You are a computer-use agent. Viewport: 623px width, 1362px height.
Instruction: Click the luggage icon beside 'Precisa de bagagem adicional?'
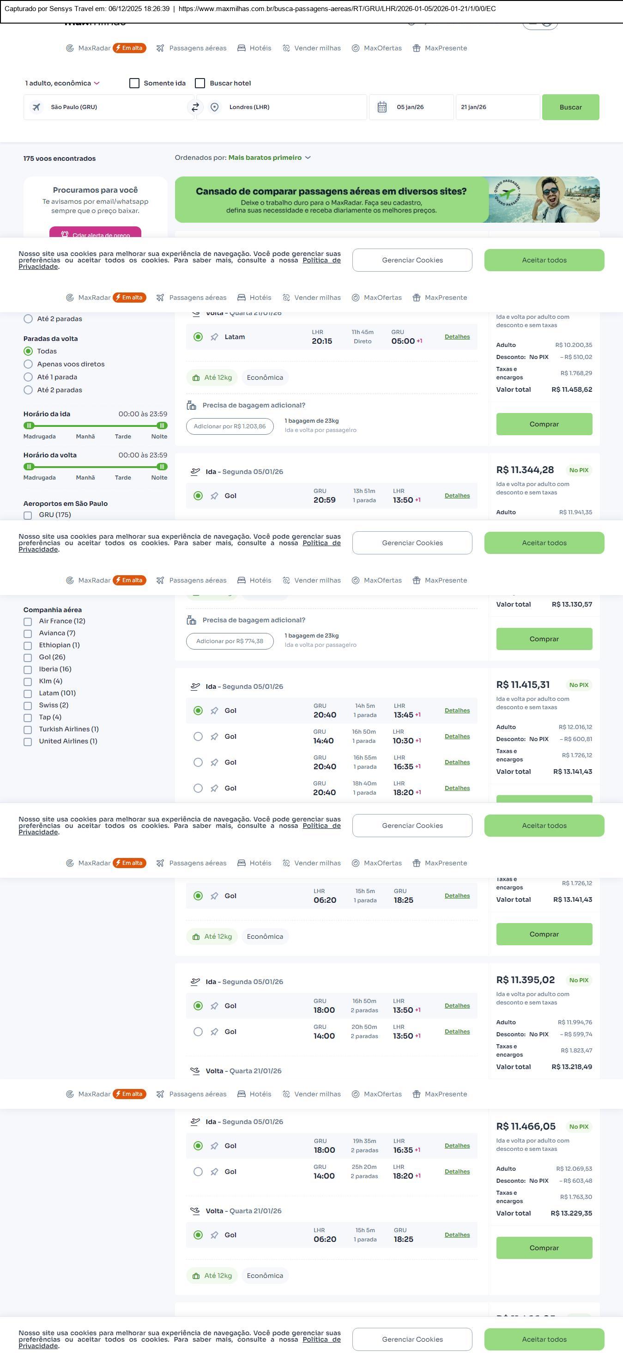pyautogui.click(x=191, y=406)
